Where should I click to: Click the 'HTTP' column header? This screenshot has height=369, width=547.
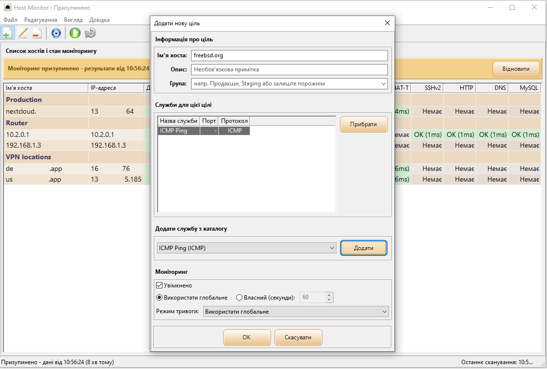[x=459, y=88]
